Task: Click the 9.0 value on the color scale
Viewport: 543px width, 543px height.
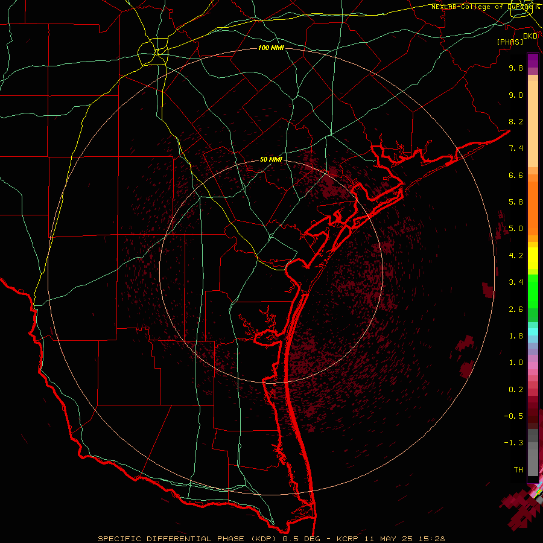Action: (x=516, y=95)
